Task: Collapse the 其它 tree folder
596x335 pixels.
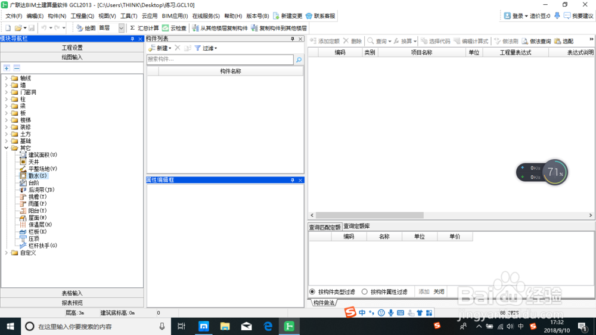Action: coord(6,148)
